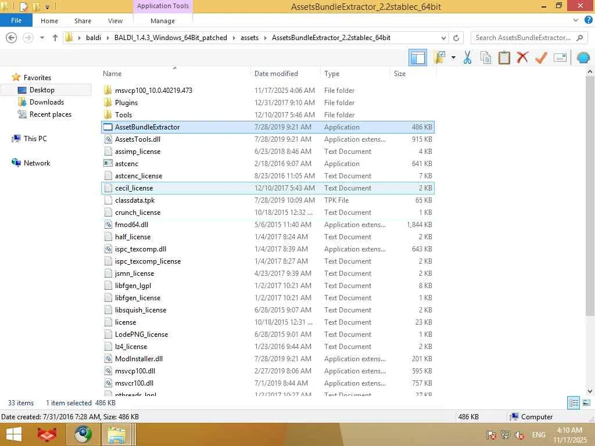Open the recent locations dropdown arrow

pos(42,38)
